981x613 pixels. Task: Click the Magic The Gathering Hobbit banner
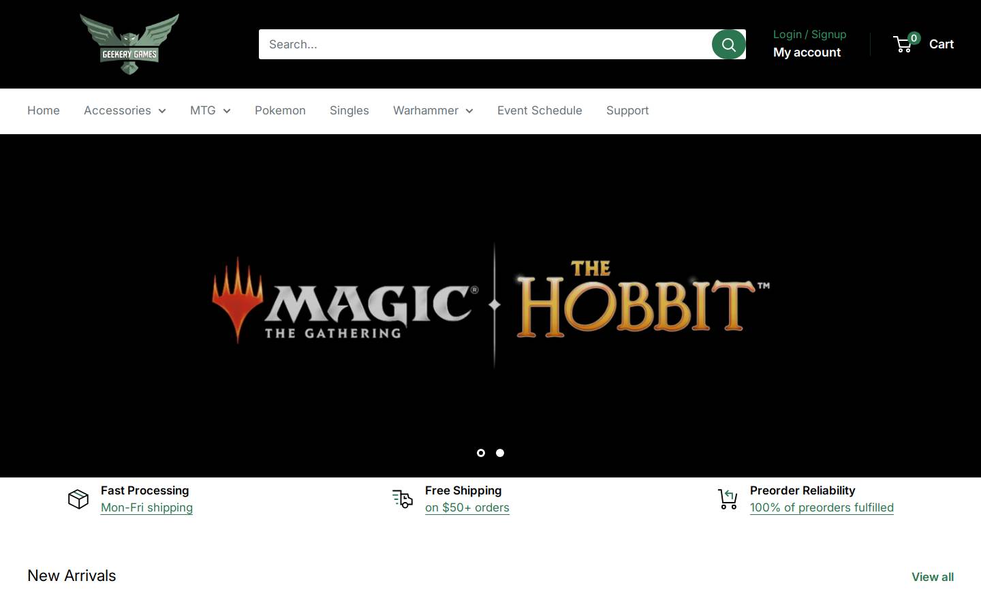point(490,306)
